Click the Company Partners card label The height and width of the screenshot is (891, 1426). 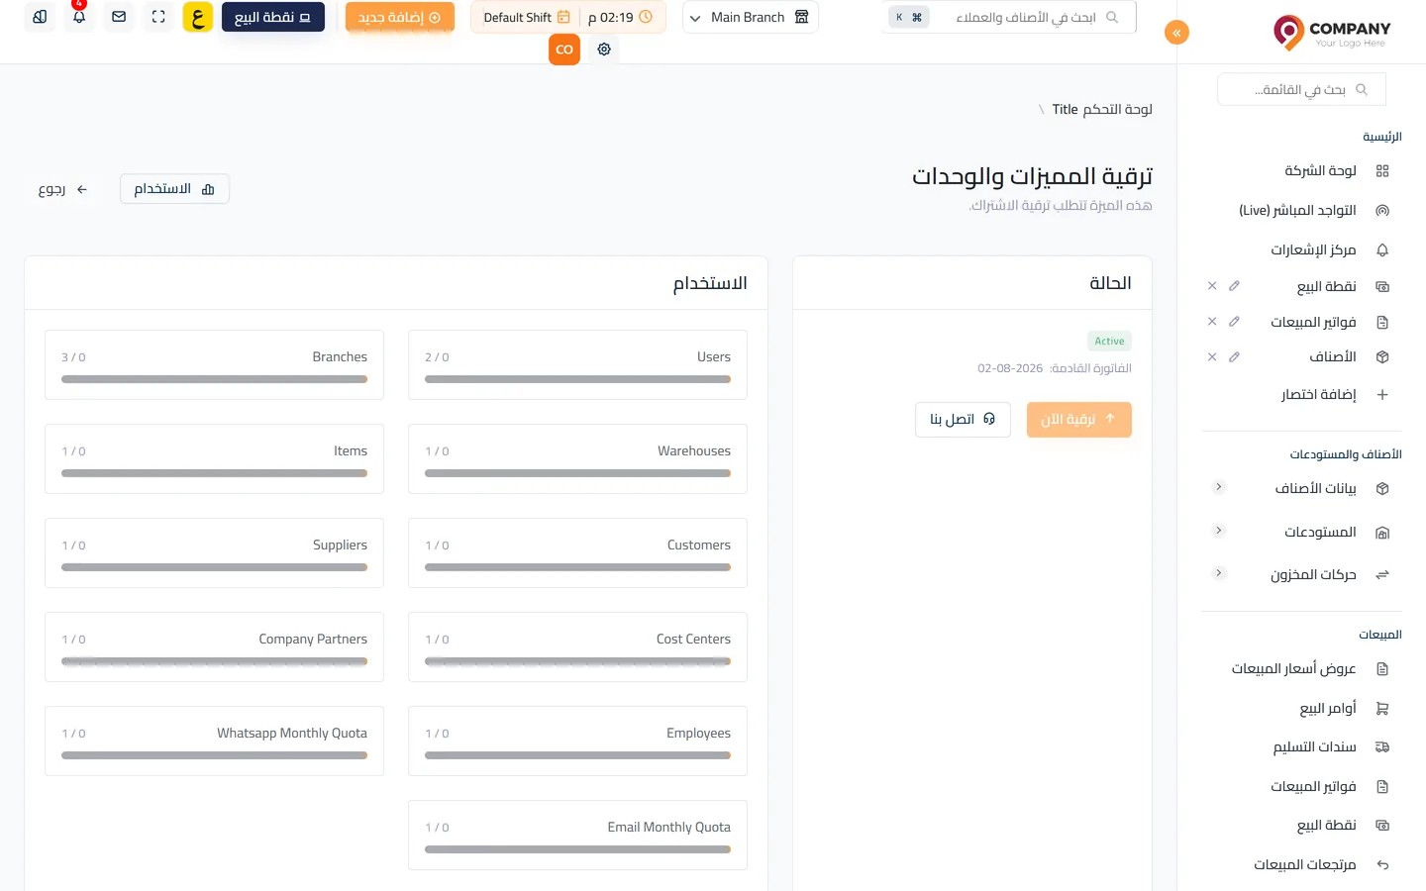click(x=313, y=639)
